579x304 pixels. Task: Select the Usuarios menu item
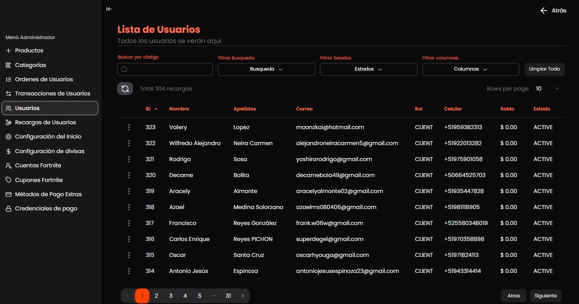coord(50,108)
